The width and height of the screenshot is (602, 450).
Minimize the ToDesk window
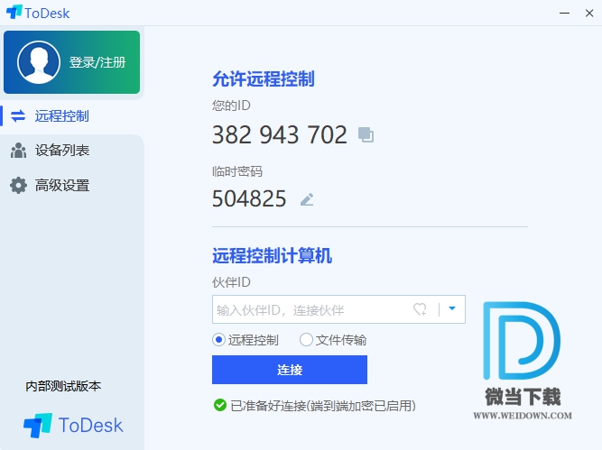click(x=564, y=13)
